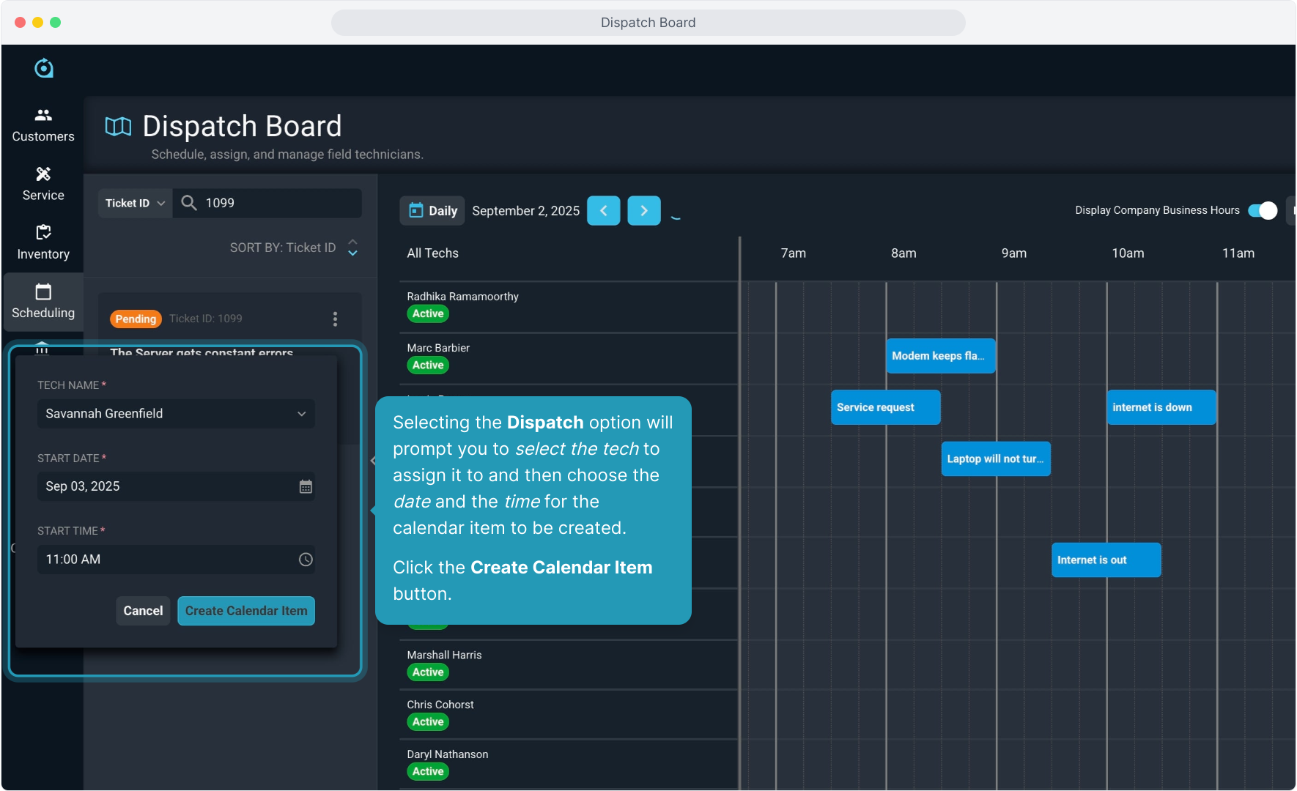Image resolution: width=1297 pixels, height=791 pixels.
Task: Cancel the dispatch dialog
Action: pyautogui.click(x=143, y=611)
